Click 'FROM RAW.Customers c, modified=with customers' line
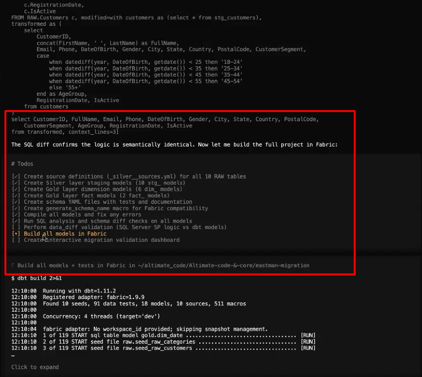This screenshot has width=422, height=377. [136, 17]
